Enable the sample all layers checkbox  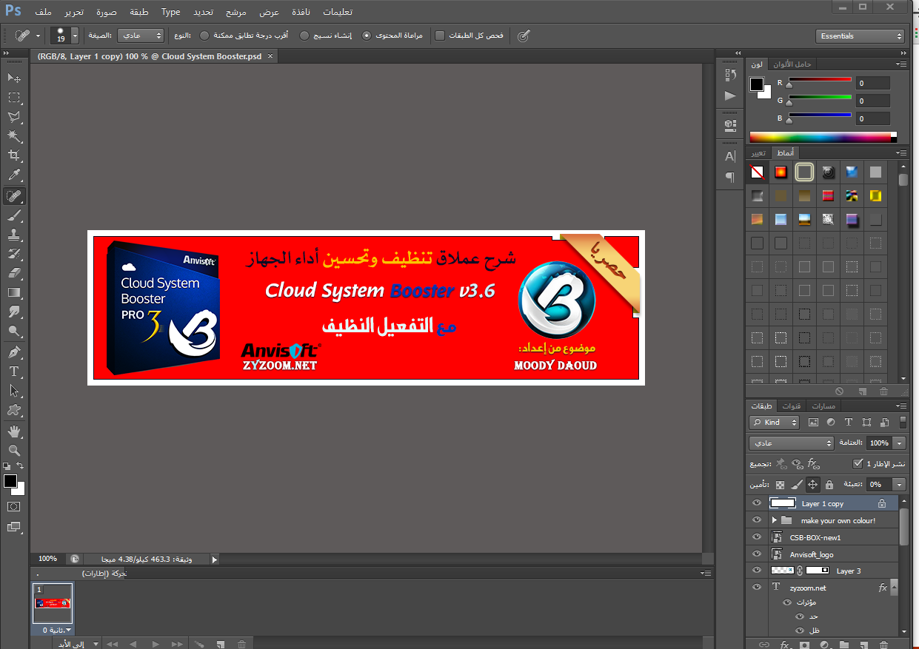tap(440, 36)
